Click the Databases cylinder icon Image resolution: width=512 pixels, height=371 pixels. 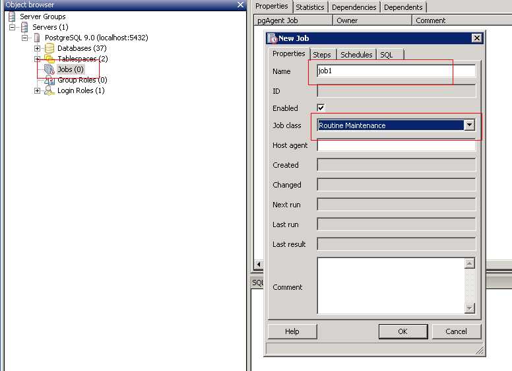coord(49,48)
